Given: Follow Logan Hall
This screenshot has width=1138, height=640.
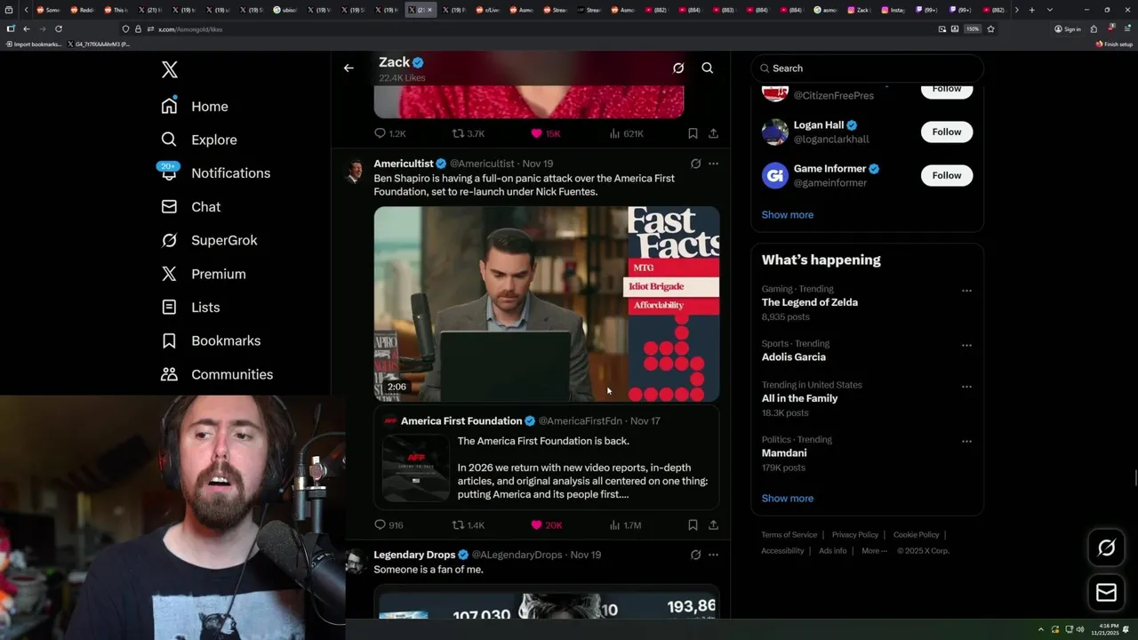Looking at the screenshot, I should pos(947,132).
